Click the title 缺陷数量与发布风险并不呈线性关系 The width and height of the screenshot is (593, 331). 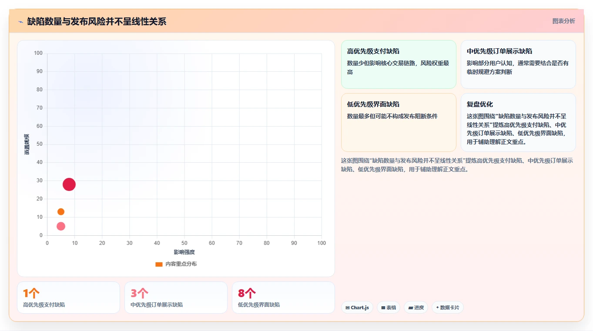tap(97, 22)
